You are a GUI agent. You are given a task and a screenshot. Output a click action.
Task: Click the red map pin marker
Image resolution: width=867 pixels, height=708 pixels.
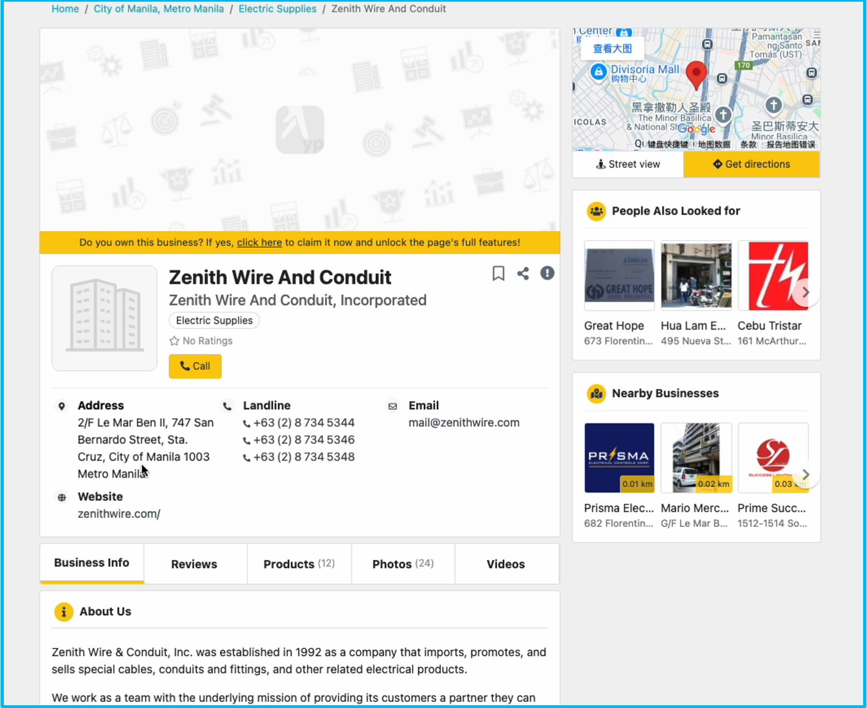696,75
